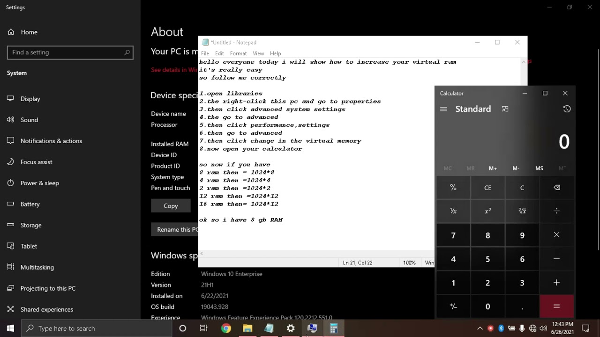This screenshot has height=337, width=600.
Task: Open the Action Center notifications
Action: (585, 329)
